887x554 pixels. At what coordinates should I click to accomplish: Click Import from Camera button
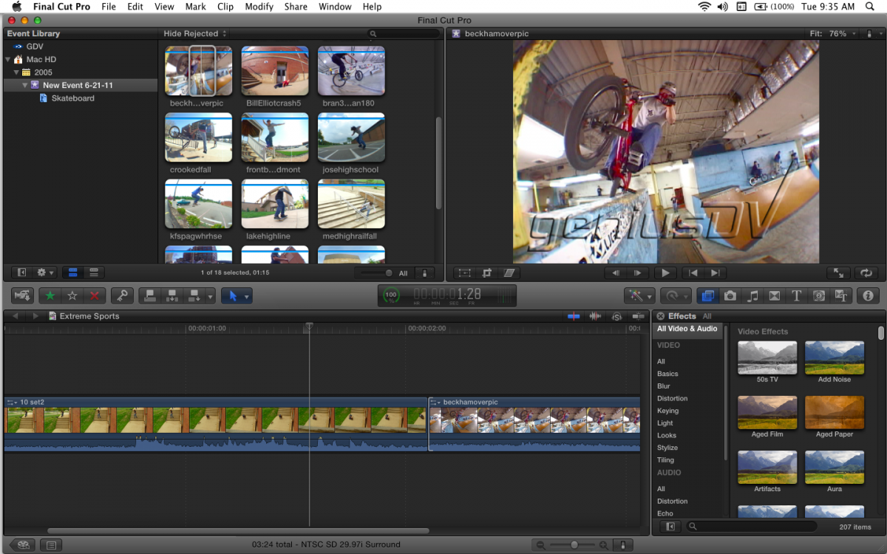click(22, 296)
